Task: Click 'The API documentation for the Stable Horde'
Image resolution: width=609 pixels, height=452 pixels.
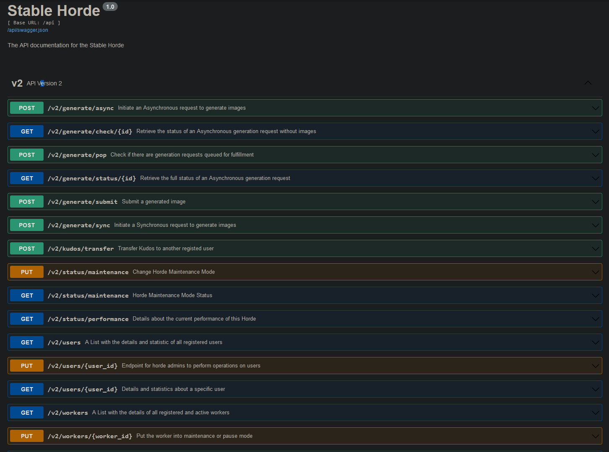Action: point(66,45)
